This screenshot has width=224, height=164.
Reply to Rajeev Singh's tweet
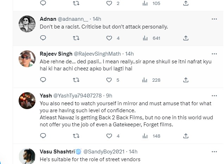click(43, 80)
